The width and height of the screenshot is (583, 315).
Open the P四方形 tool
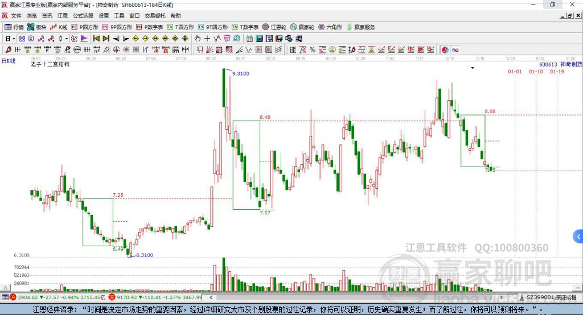(x=85, y=27)
